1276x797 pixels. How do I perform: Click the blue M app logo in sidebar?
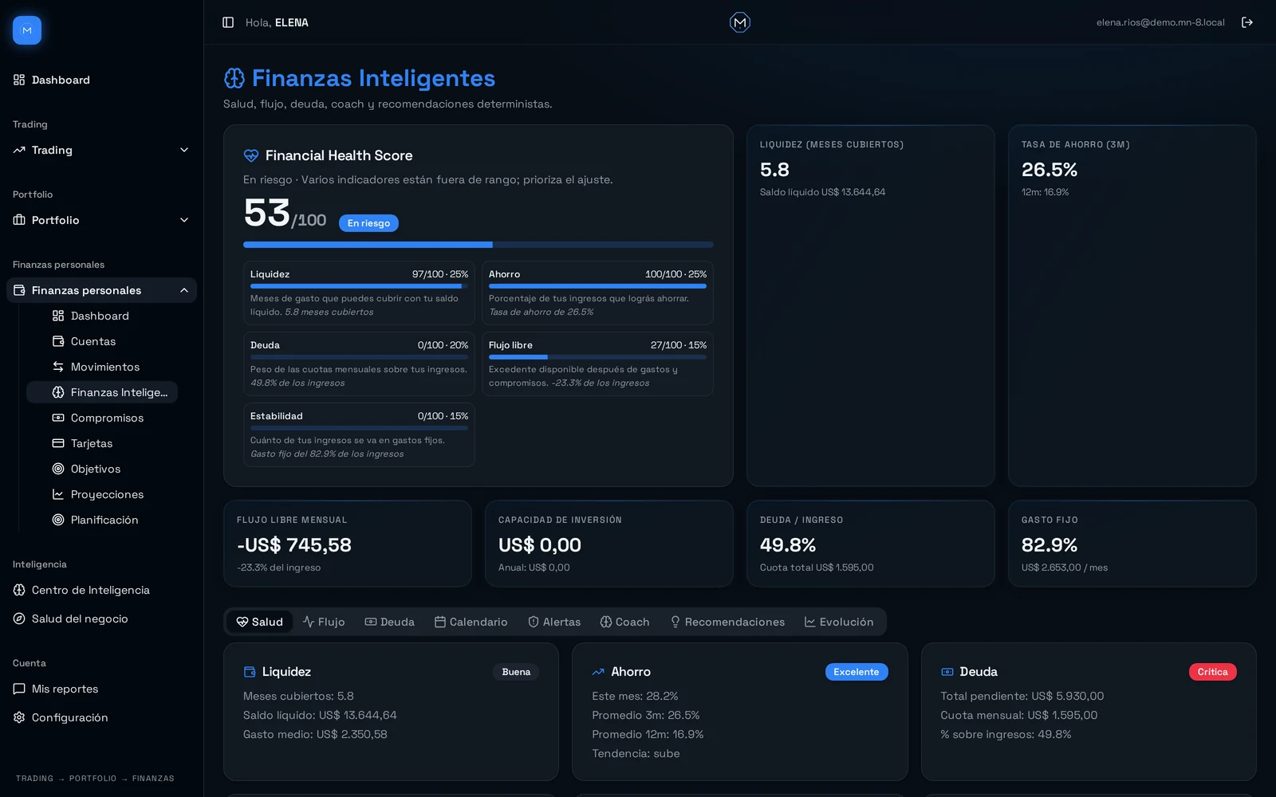[27, 30]
